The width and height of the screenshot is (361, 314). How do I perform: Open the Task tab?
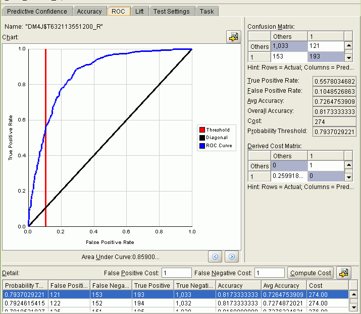(x=207, y=11)
